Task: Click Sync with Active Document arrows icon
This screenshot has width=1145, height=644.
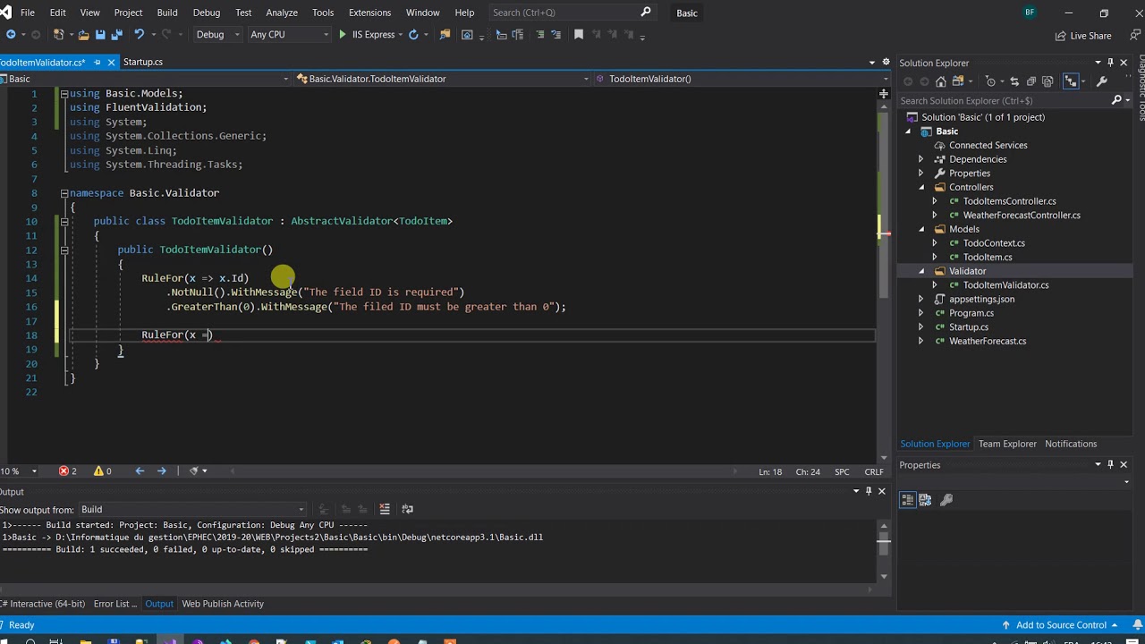Action: pos(1014,81)
